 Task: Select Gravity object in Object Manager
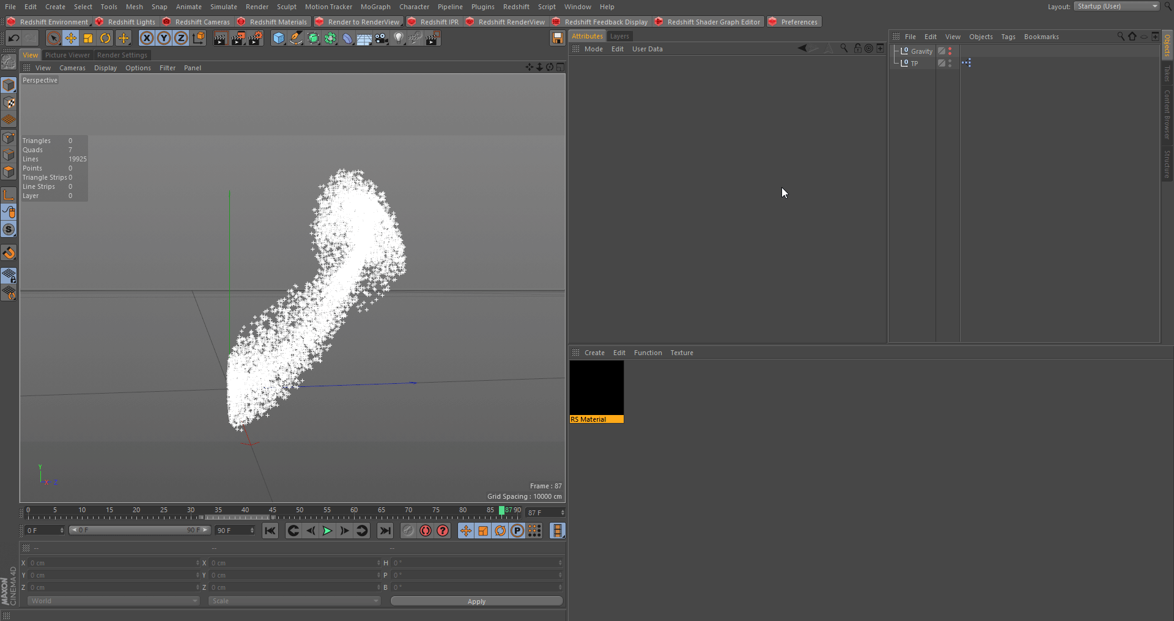(921, 51)
